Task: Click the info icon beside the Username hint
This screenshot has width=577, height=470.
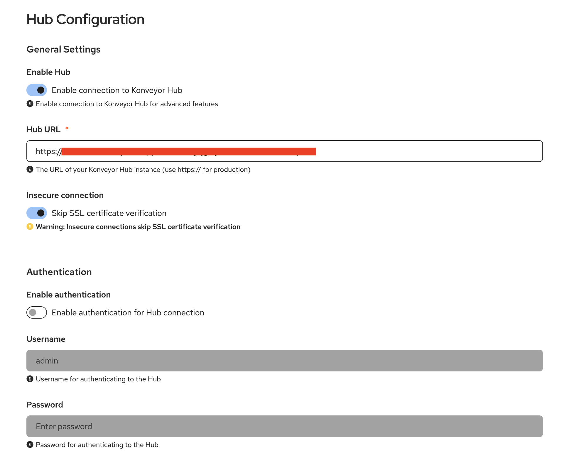Action: click(x=30, y=379)
